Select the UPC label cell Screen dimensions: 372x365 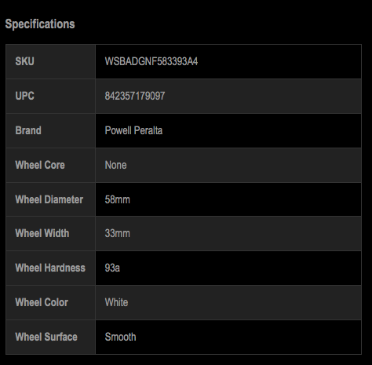[x=51, y=96]
